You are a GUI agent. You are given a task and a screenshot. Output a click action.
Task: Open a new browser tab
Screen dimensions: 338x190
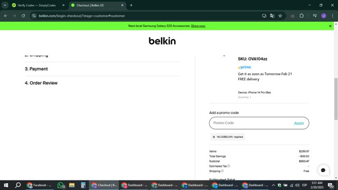131,5
